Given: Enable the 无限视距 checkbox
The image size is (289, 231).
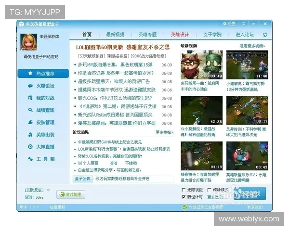Looking at the screenshot, I should [x=184, y=190].
